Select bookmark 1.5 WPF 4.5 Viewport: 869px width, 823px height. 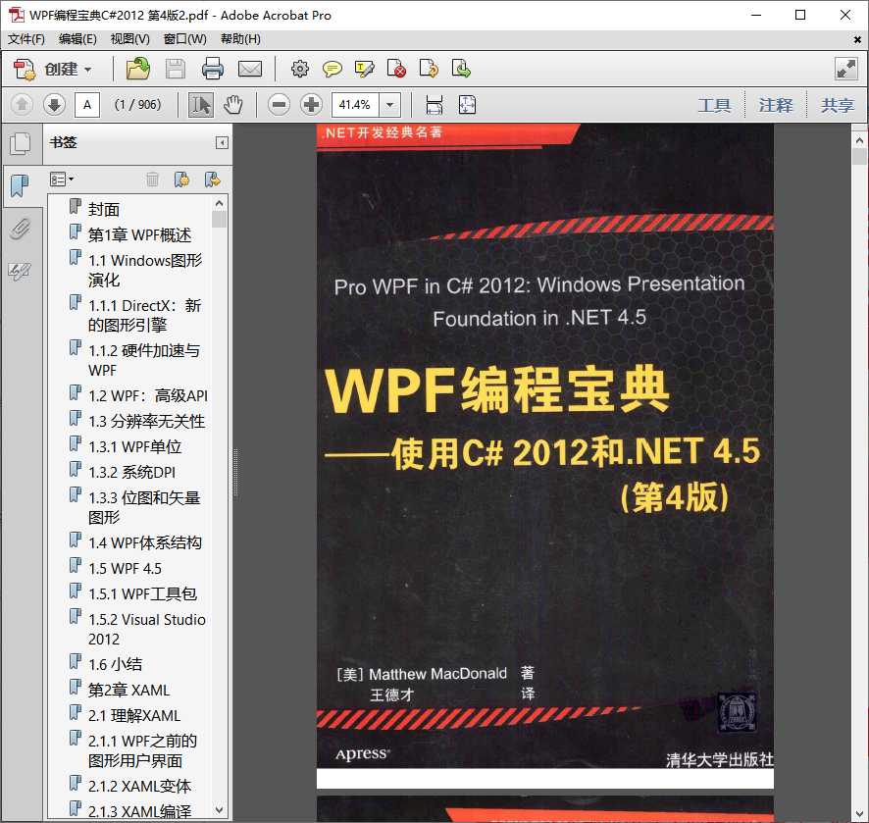click(x=126, y=568)
